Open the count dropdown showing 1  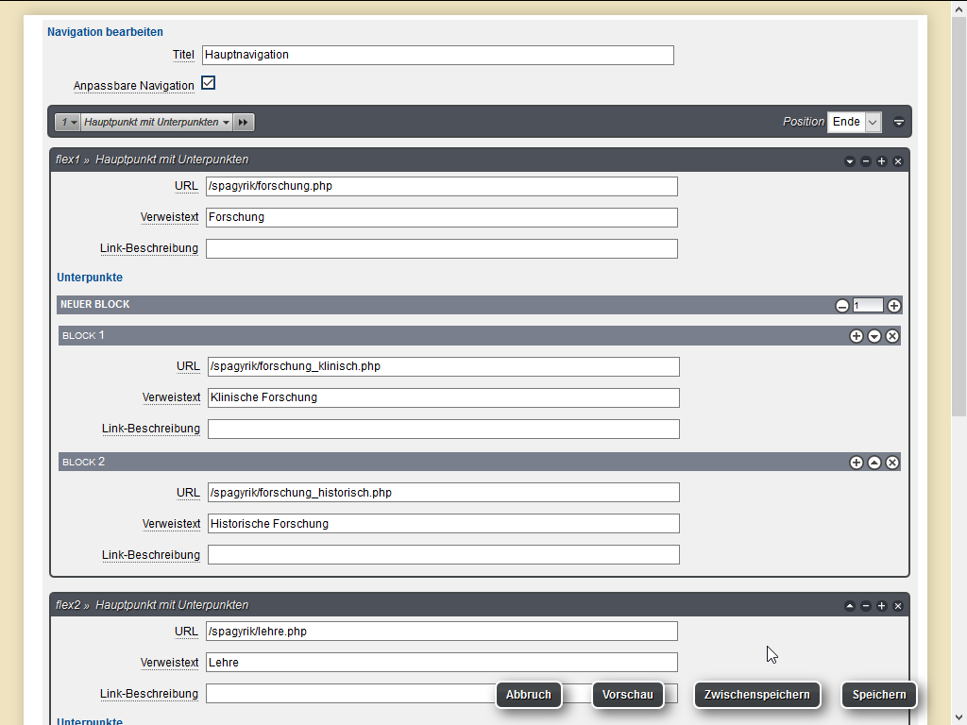pyautogui.click(x=68, y=123)
